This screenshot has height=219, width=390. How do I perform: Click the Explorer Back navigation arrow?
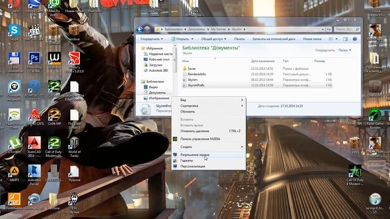(x=140, y=29)
